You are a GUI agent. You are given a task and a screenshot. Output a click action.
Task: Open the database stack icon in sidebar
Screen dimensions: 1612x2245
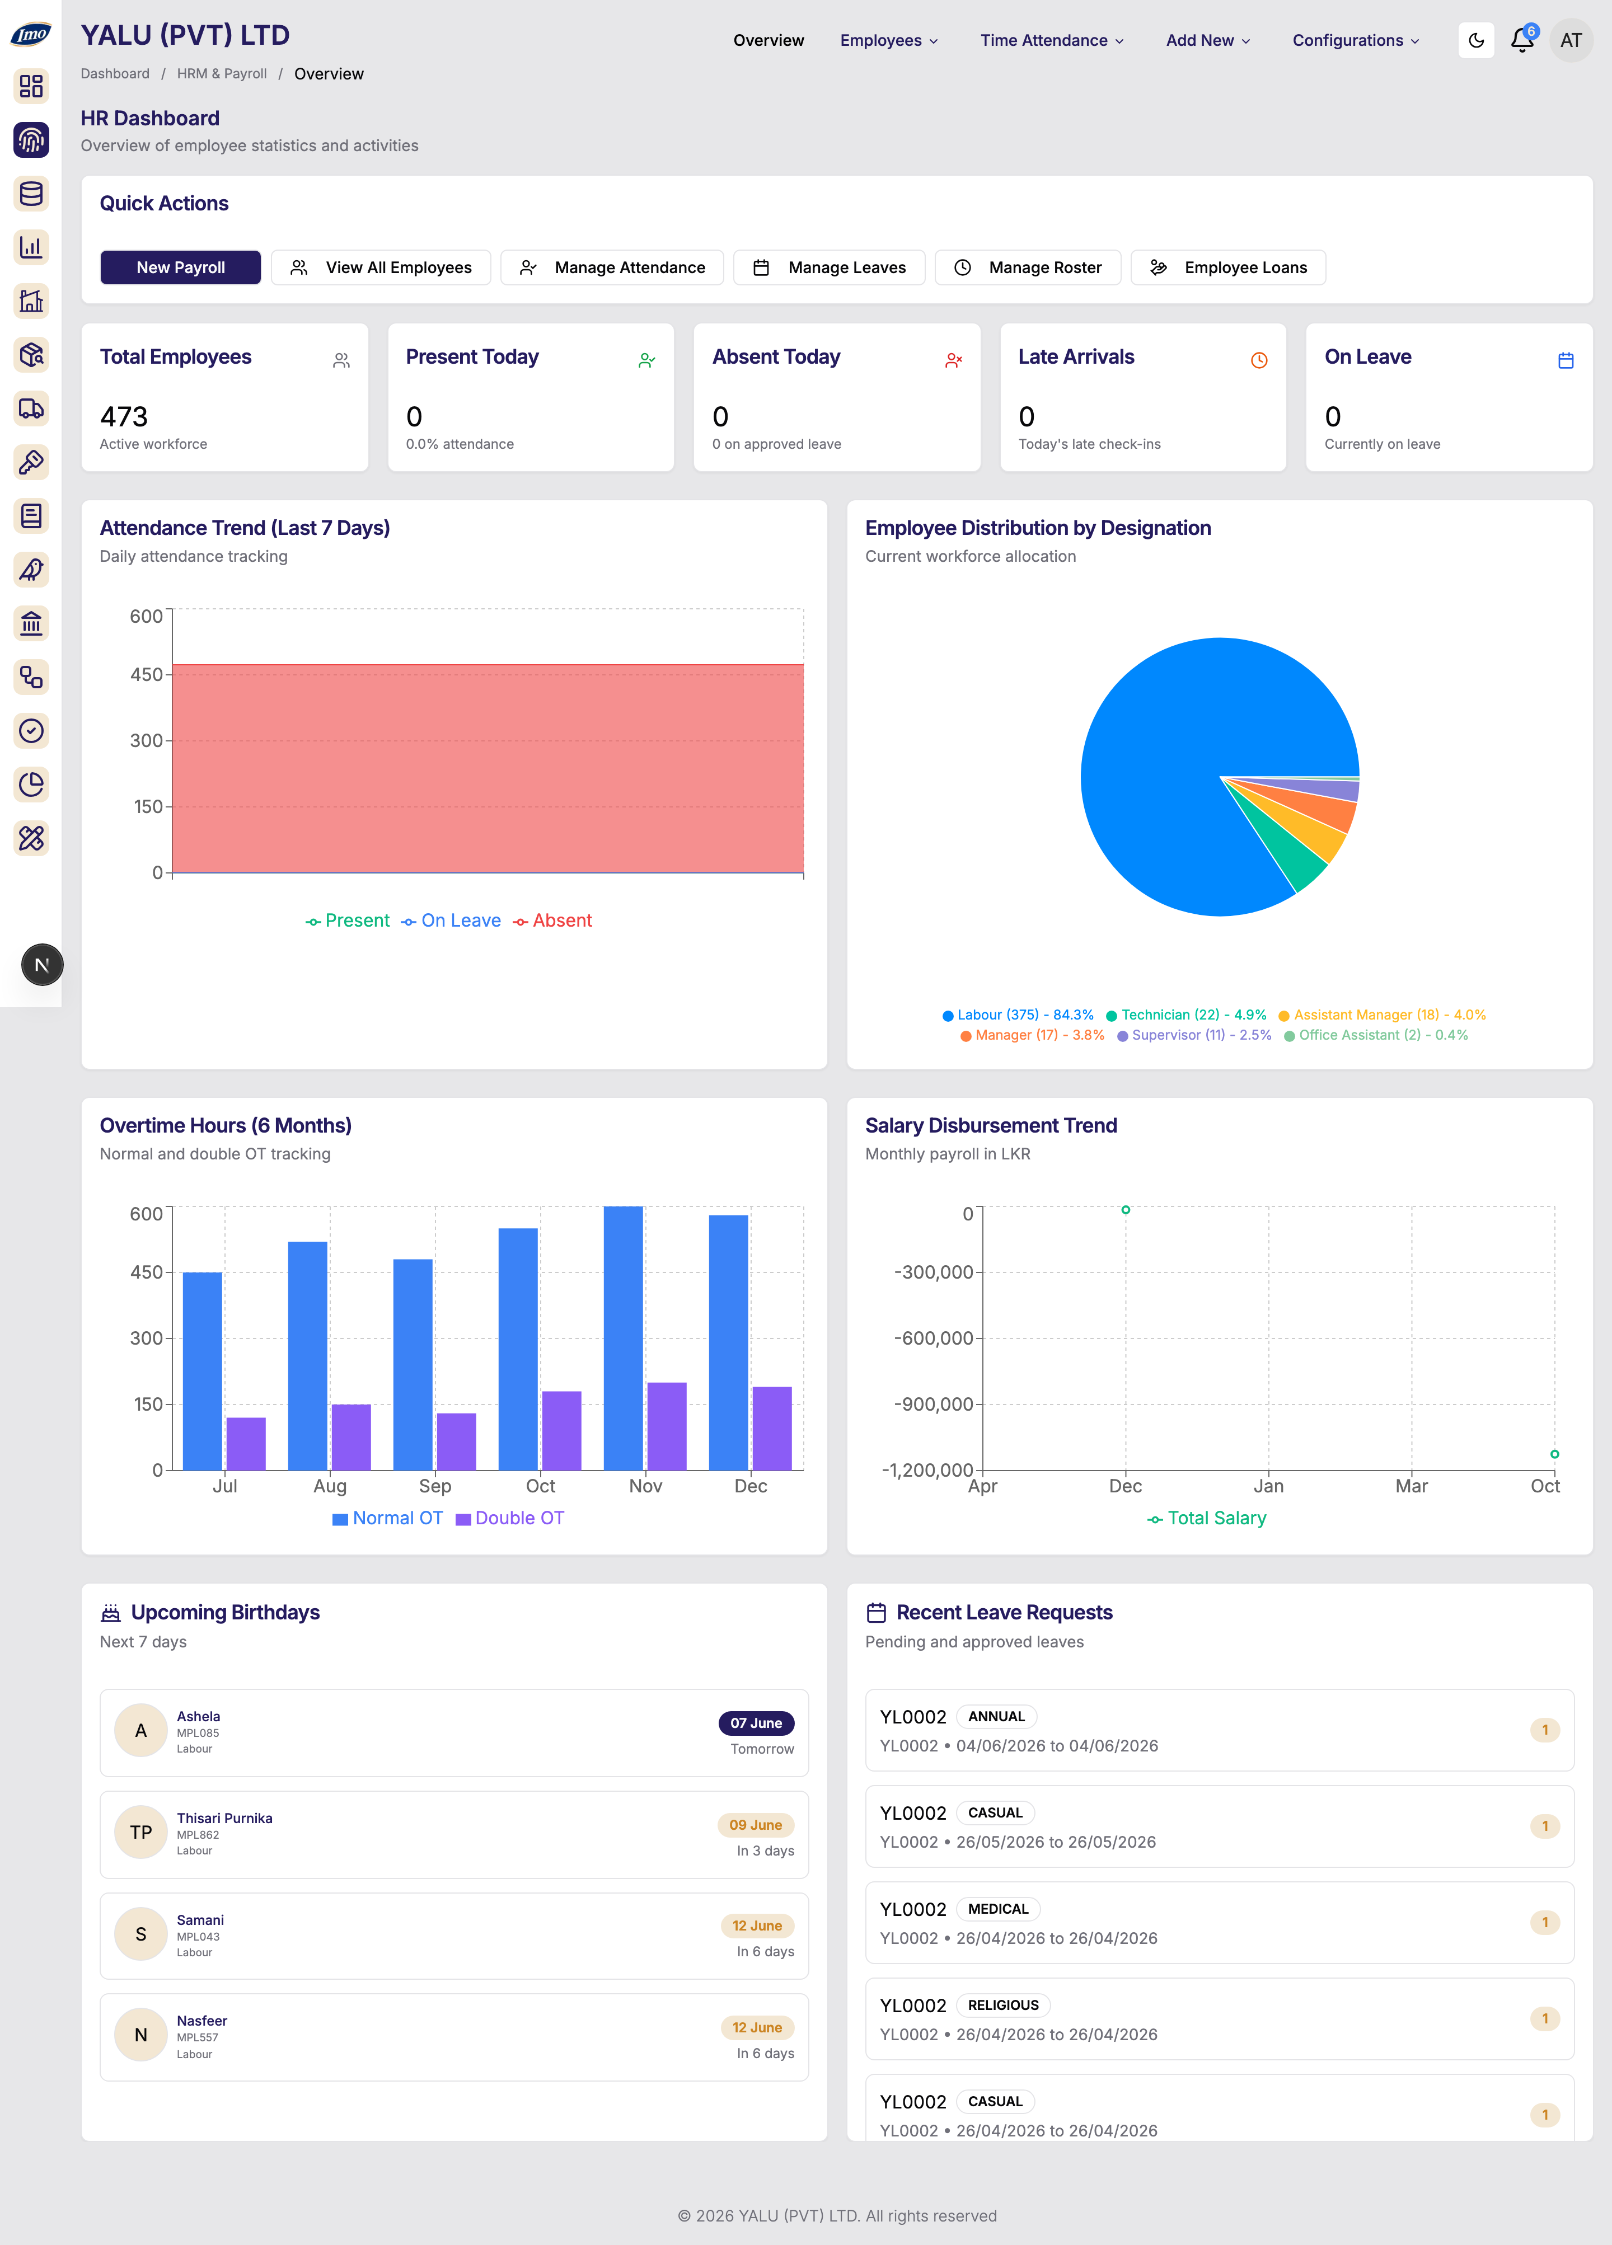(31, 193)
